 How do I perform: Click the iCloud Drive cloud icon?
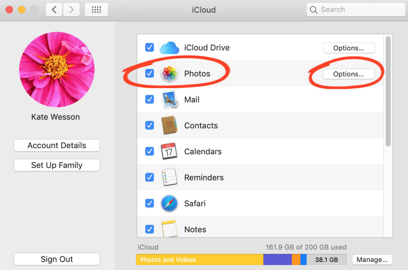(169, 48)
